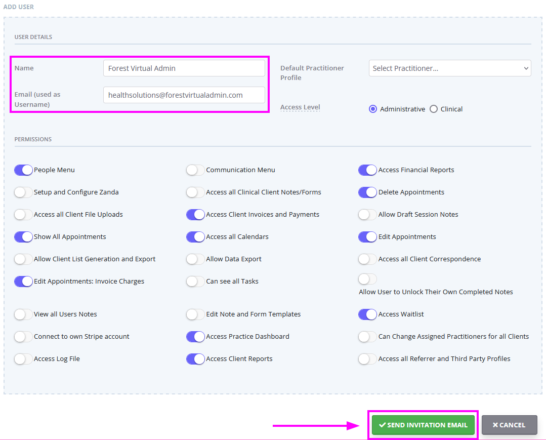Turn off Access all Calendars
The height and width of the screenshot is (440, 546).
(195, 236)
